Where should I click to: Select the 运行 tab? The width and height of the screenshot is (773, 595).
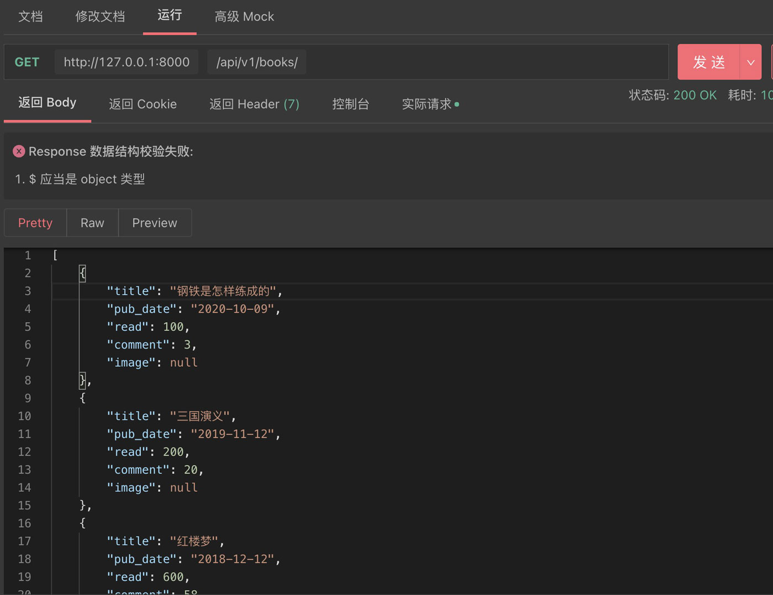(170, 15)
